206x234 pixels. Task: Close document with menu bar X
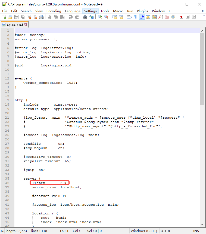[203, 11]
